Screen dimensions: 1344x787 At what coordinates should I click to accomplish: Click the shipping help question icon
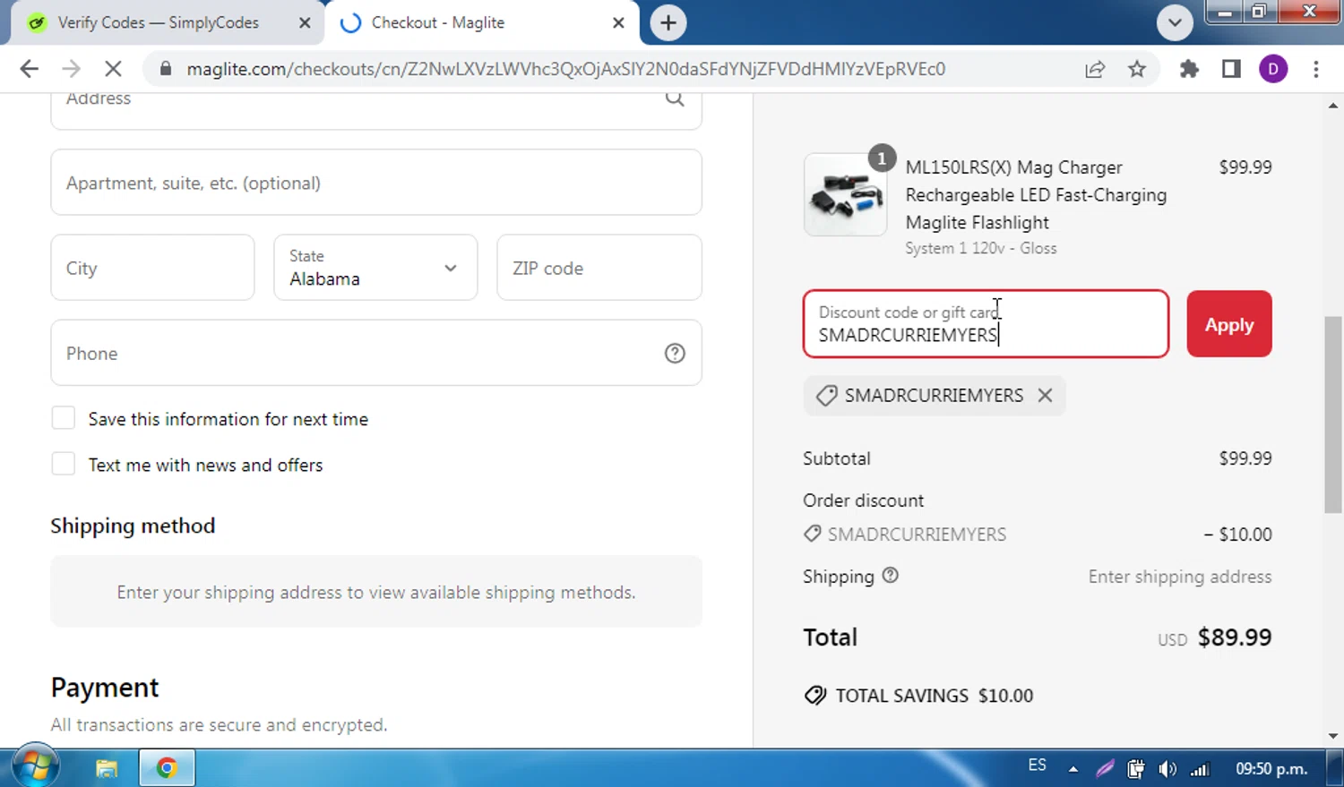tap(890, 576)
